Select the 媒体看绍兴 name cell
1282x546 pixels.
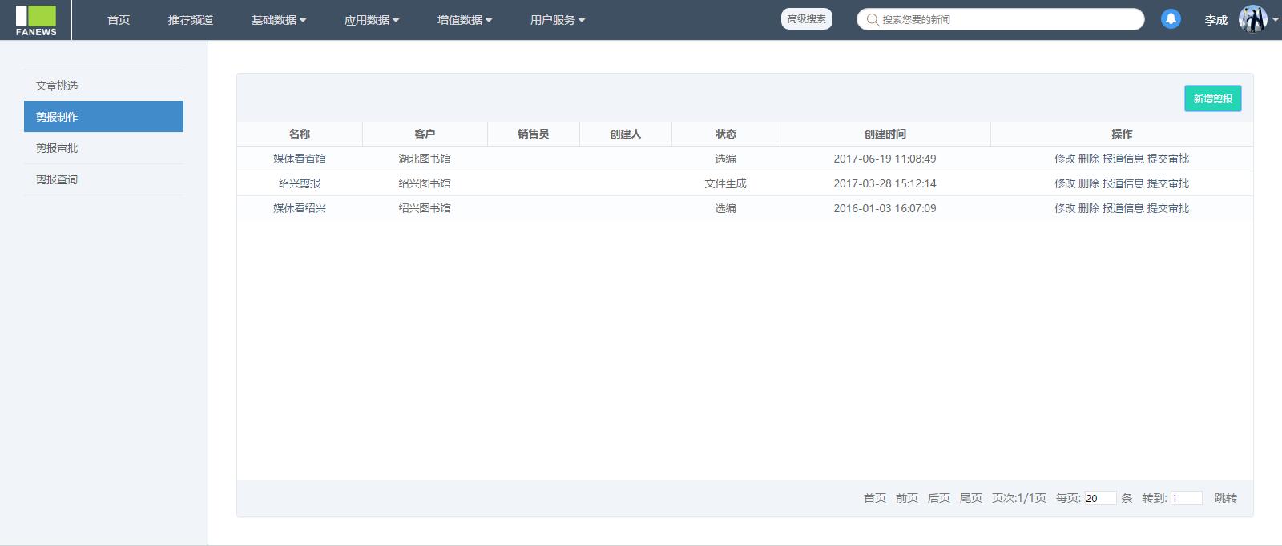tap(300, 208)
